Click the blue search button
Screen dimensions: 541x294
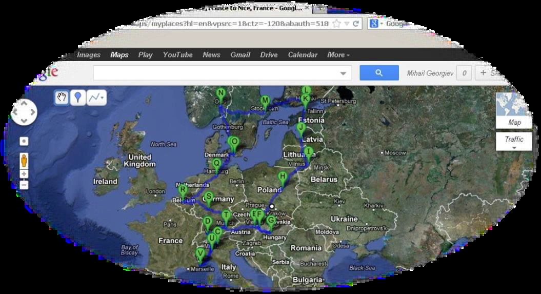click(x=379, y=73)
